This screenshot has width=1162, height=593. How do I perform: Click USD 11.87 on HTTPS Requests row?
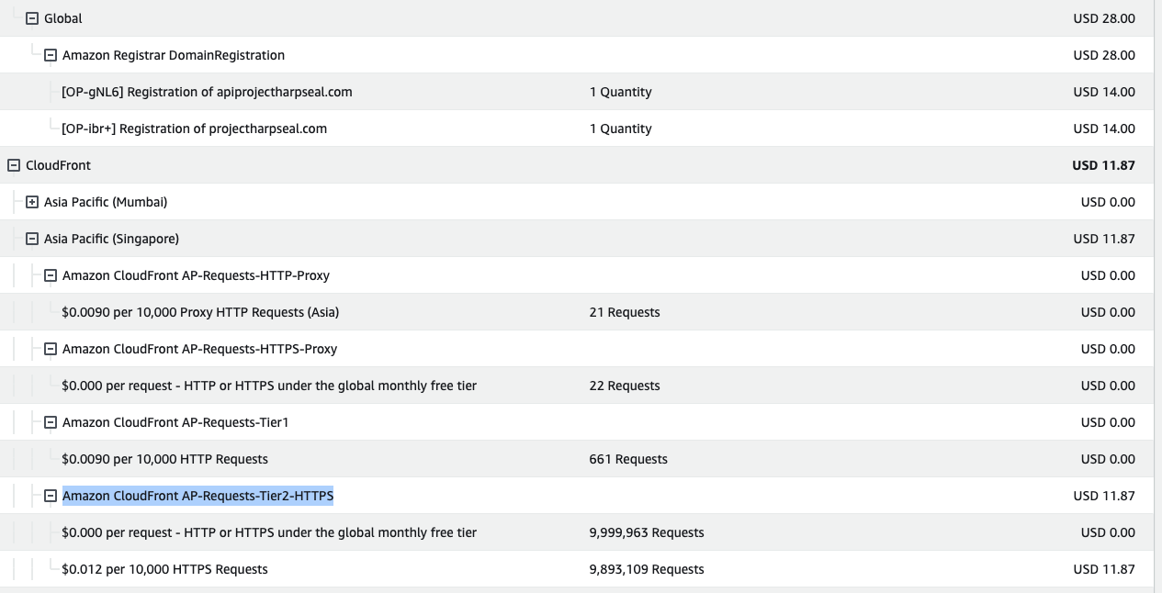point(1104,569)
